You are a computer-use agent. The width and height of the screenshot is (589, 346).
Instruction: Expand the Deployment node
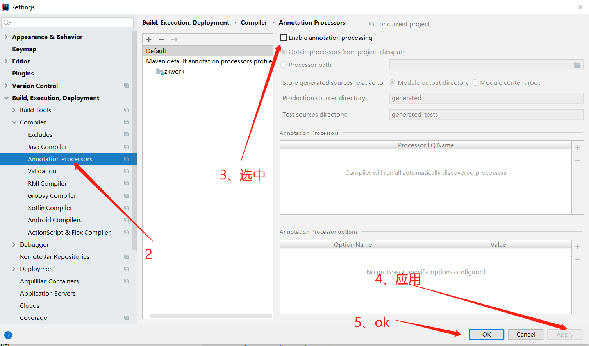[14, 269]
